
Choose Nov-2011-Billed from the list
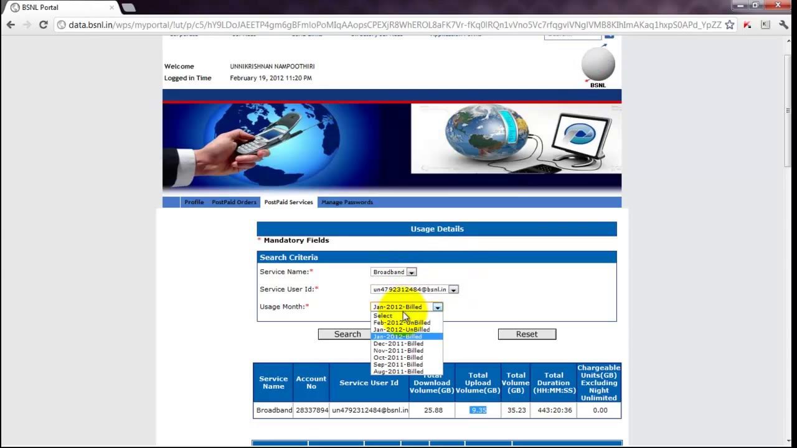[407, 350]
